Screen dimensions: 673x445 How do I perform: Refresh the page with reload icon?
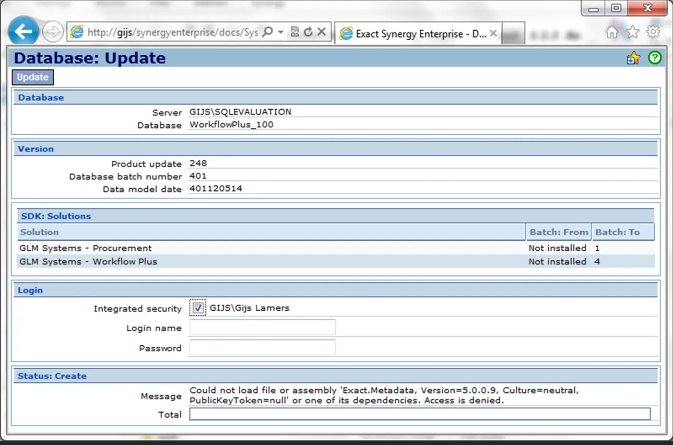[308, 32]
